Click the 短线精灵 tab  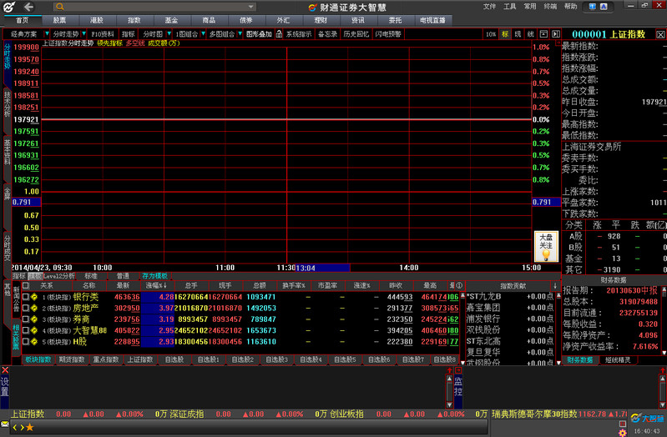[618, 360]
